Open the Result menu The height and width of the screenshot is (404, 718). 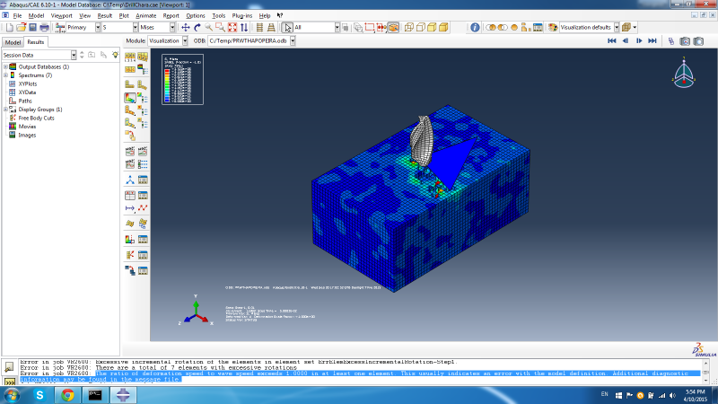click(x=104, y=15)
